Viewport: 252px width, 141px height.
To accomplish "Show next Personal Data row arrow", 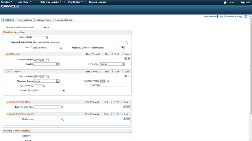I will [123, 54].
